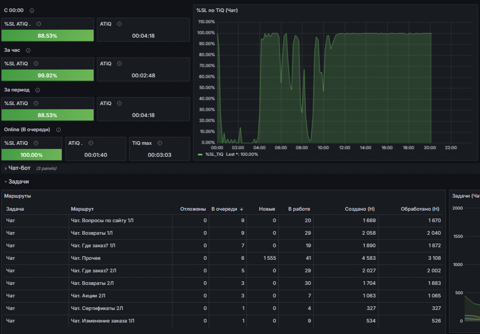Open 'Маршруты' panel title menu

click(17, 196)
